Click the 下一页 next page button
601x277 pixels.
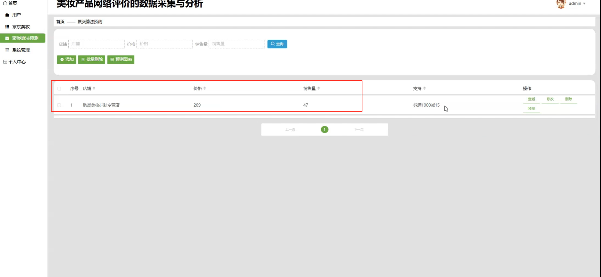click(x=358, y=129)
